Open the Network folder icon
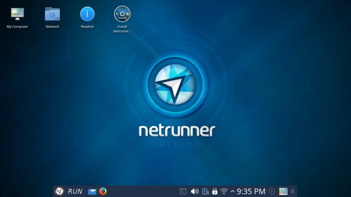 (x=52, y=14)
